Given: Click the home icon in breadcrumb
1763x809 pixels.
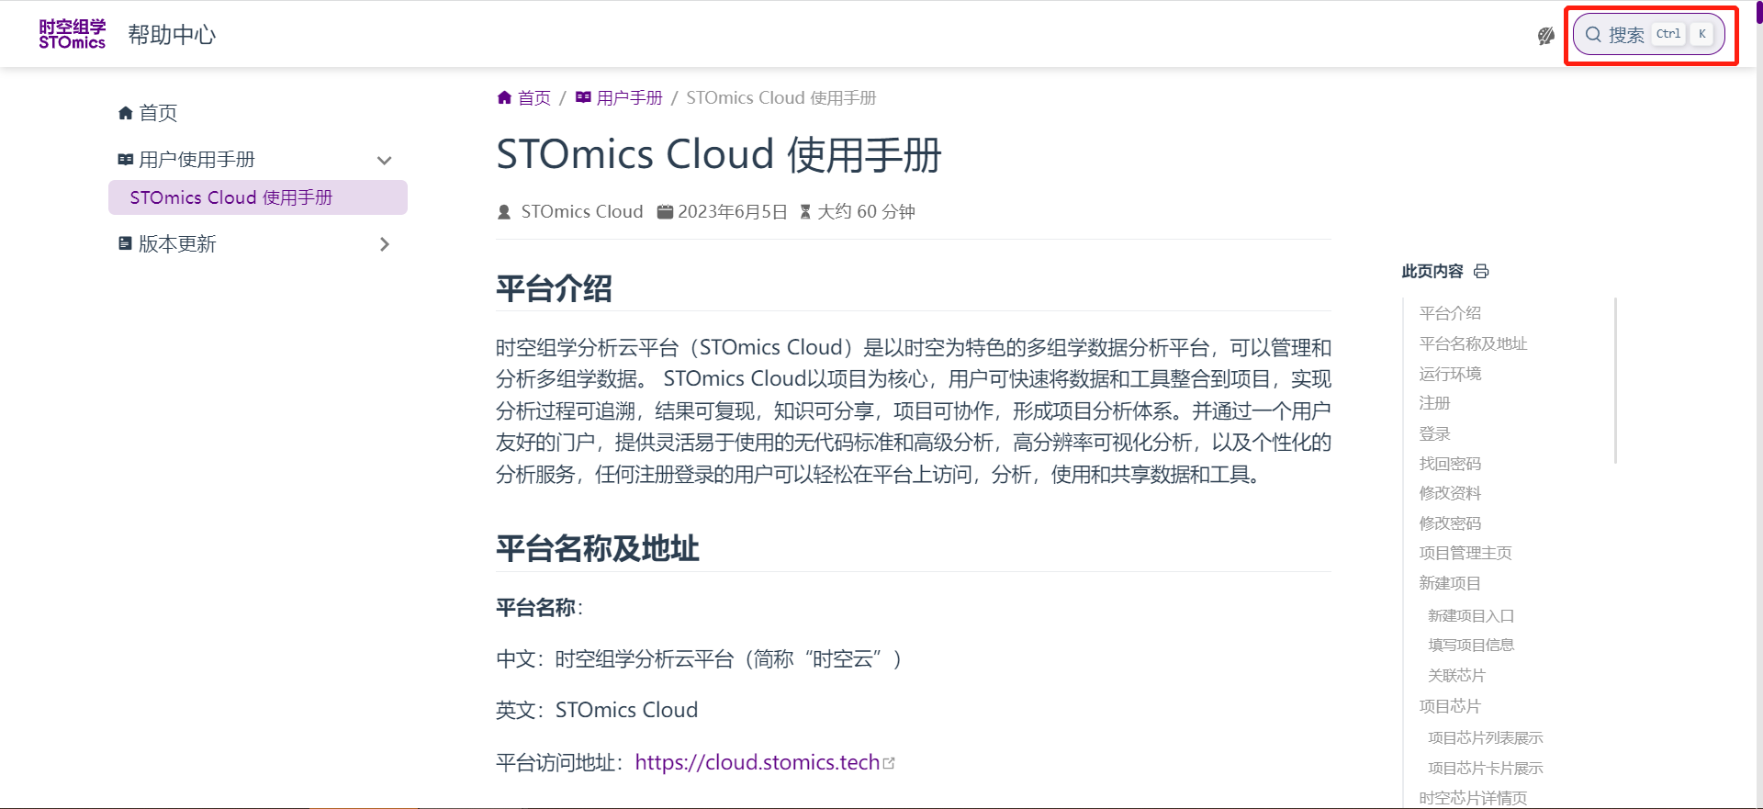Looking at the screenshot, I should (504, 98).
